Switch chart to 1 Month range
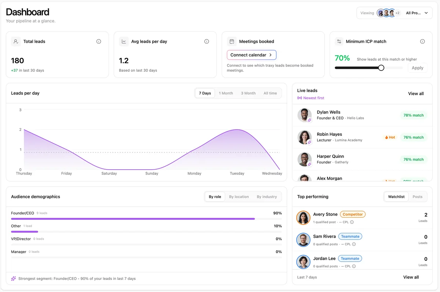This screenshot has width=440, height=292. point(226,93)
